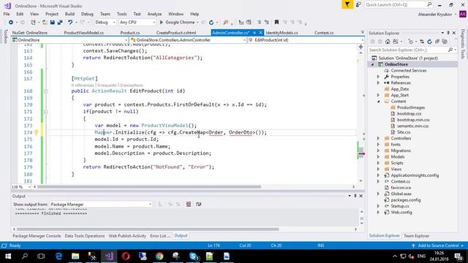Click the Save file icon in toolbar
The height and width of the screenshot is (263, 468).
(x=53, y=23)
